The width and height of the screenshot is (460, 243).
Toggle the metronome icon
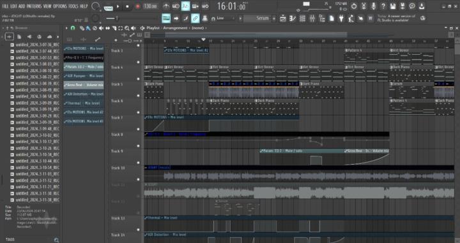(x=166, y=6)
